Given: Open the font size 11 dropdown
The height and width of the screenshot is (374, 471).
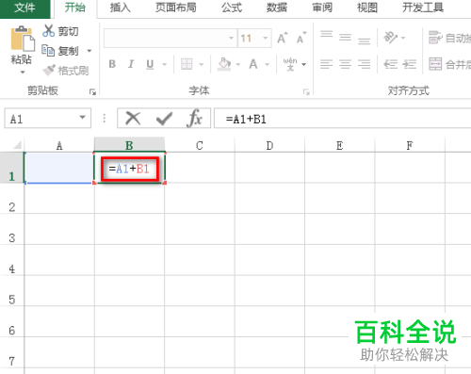Looking at the screenshot, I should [266, 39].
